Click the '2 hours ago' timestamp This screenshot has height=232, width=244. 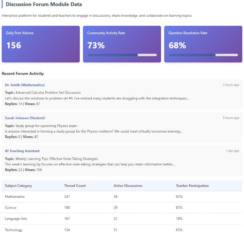pos(231,85)
